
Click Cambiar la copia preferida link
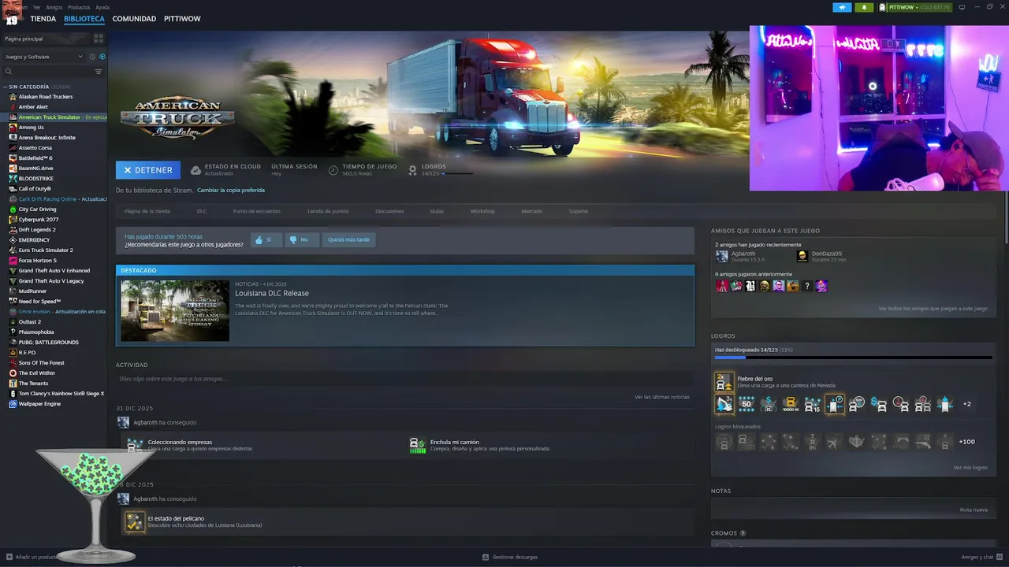231,190
